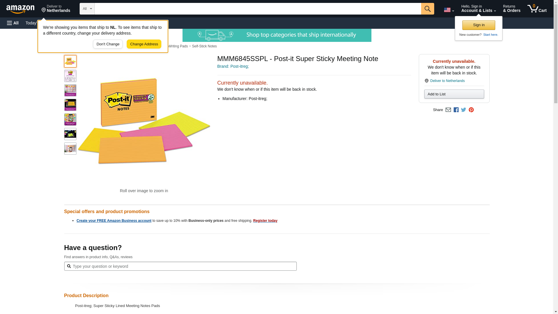Share via email icon
Viewport: 558px width, 314px height.
(448, 110)
